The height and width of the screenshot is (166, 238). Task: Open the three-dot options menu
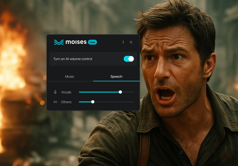pyautogui.click(x=123, y=42)
